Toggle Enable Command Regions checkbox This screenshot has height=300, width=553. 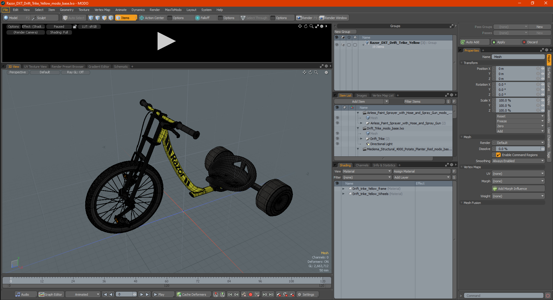click(x=498, y=155)
